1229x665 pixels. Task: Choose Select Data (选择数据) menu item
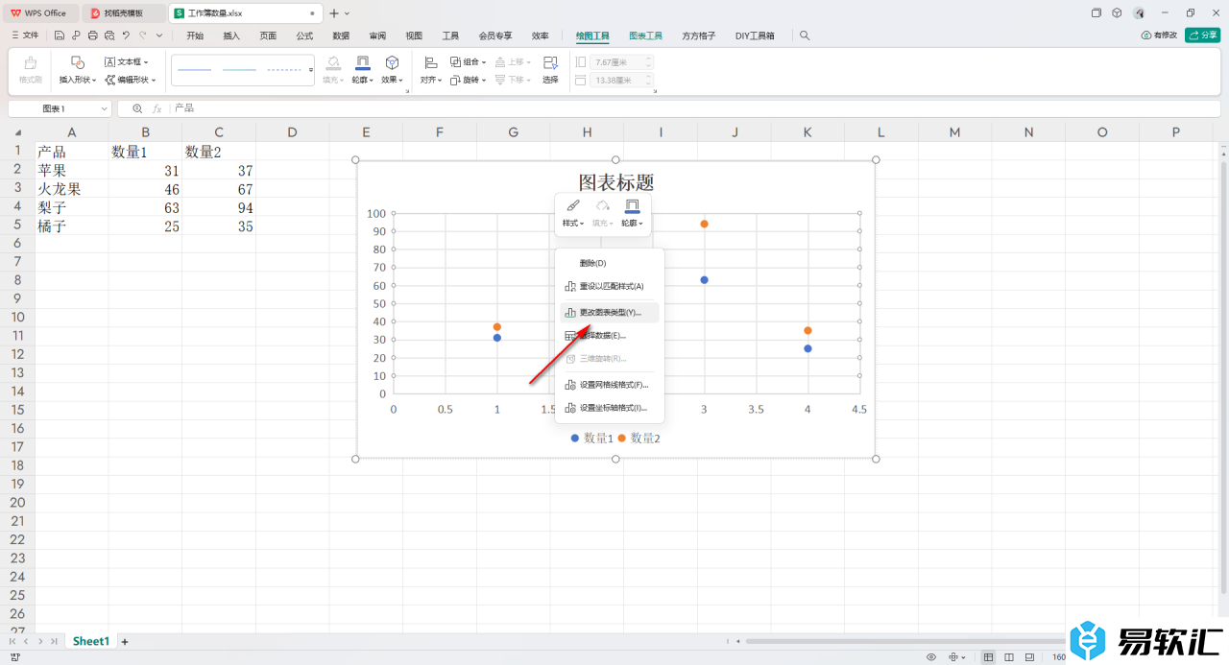pos(610,336)
